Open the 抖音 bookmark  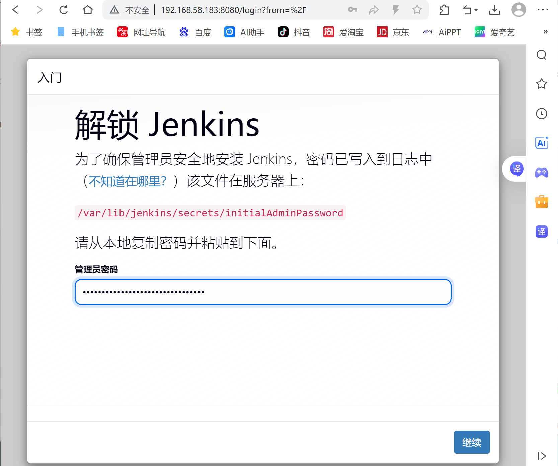click(294, 32)
